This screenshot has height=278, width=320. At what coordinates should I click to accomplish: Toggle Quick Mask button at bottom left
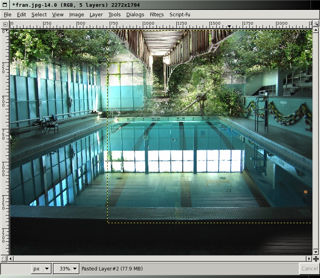(4, 259)
